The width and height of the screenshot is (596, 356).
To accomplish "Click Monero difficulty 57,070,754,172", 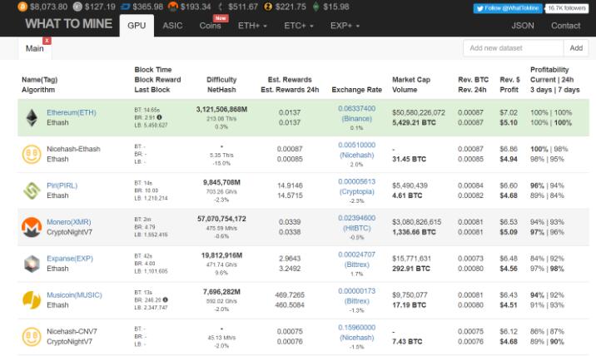I will pyautogui.click(x=221, y=219).
